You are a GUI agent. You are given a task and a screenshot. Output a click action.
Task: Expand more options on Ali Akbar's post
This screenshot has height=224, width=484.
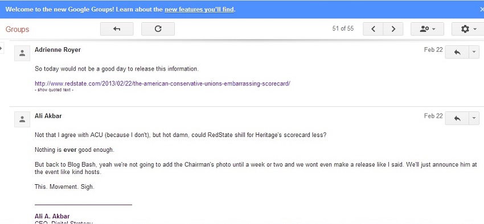pos(474,118)
